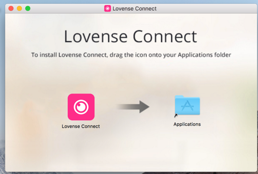
Task: Click the alias shortcut badge on Applications folder
Action: pos(176,115)
